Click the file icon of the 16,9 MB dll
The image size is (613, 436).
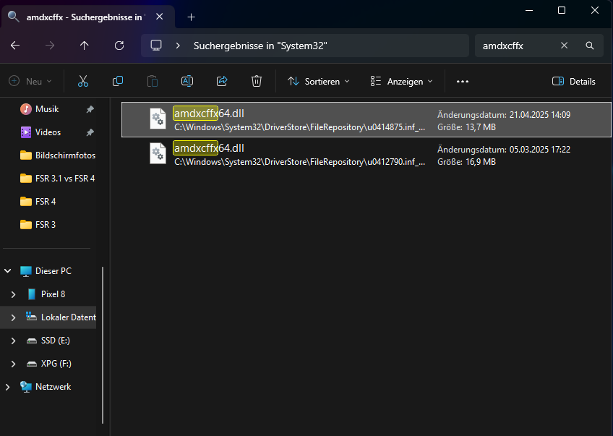coord(158,153)
